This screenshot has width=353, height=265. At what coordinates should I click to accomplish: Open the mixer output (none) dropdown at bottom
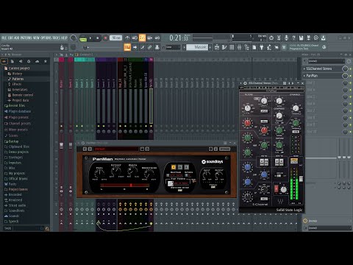pyautogui.click(x=329, y=228)
